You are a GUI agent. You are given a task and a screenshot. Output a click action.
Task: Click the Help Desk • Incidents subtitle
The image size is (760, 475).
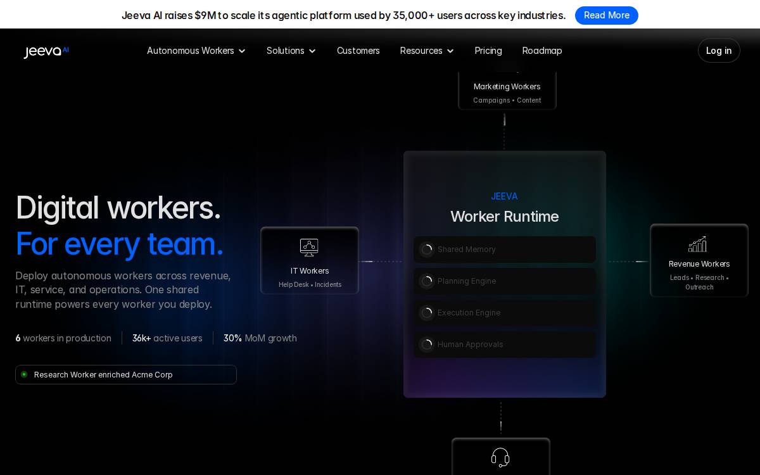pos(310,284)
